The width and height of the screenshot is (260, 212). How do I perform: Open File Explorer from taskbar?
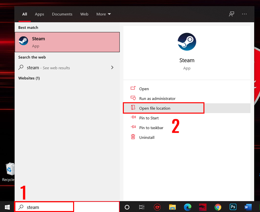[172, 207]
